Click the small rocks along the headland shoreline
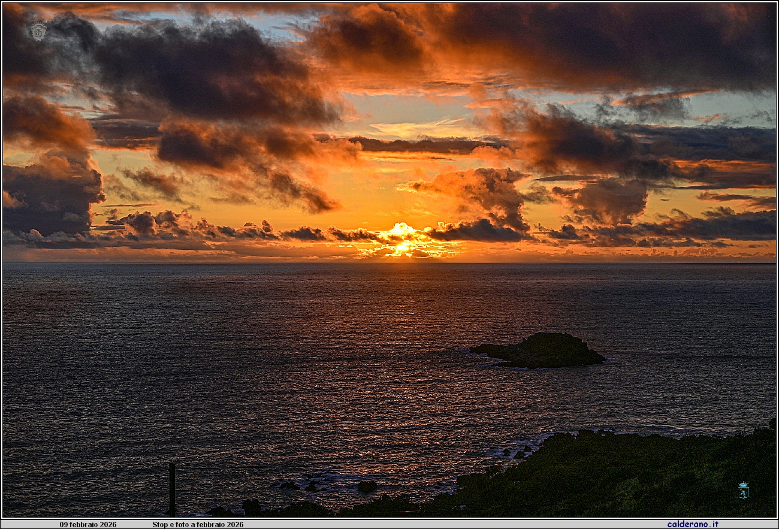The image size is (779, 529). 518,451
